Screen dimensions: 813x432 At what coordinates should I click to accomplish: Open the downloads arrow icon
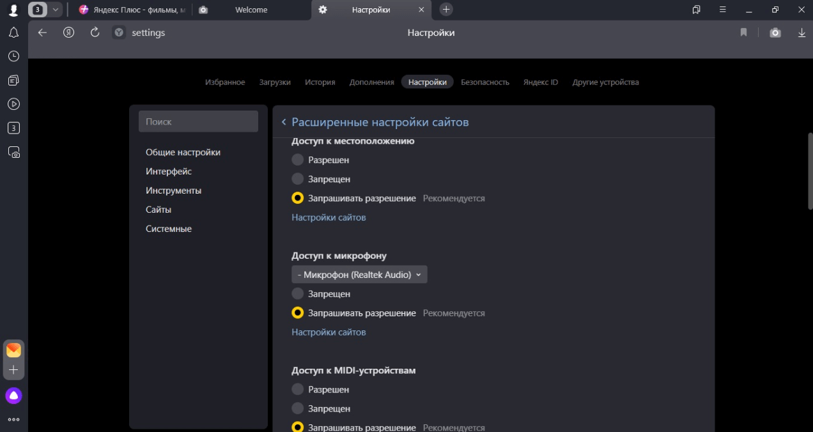(801, 33)
